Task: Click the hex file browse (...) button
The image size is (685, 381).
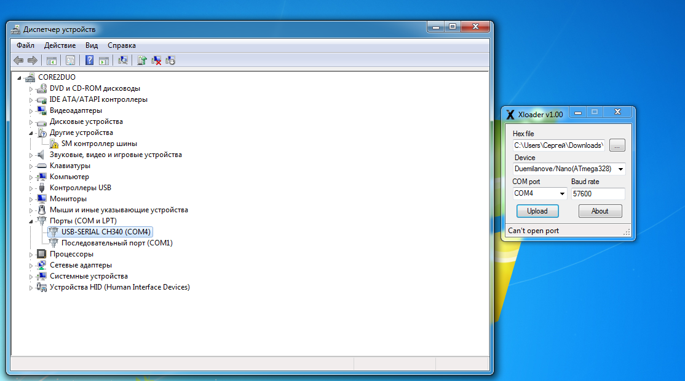Action: tap(617, 145)
